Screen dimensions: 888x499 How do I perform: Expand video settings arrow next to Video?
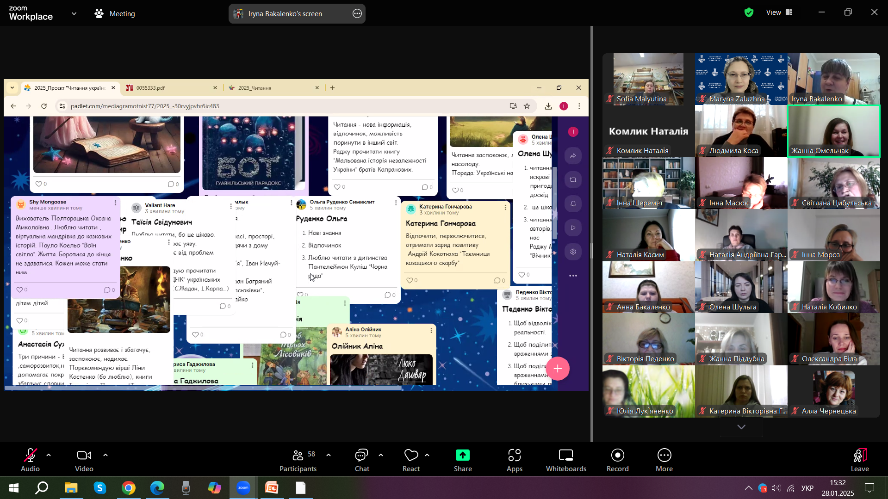pyautogui.click(x=106, y=455)
